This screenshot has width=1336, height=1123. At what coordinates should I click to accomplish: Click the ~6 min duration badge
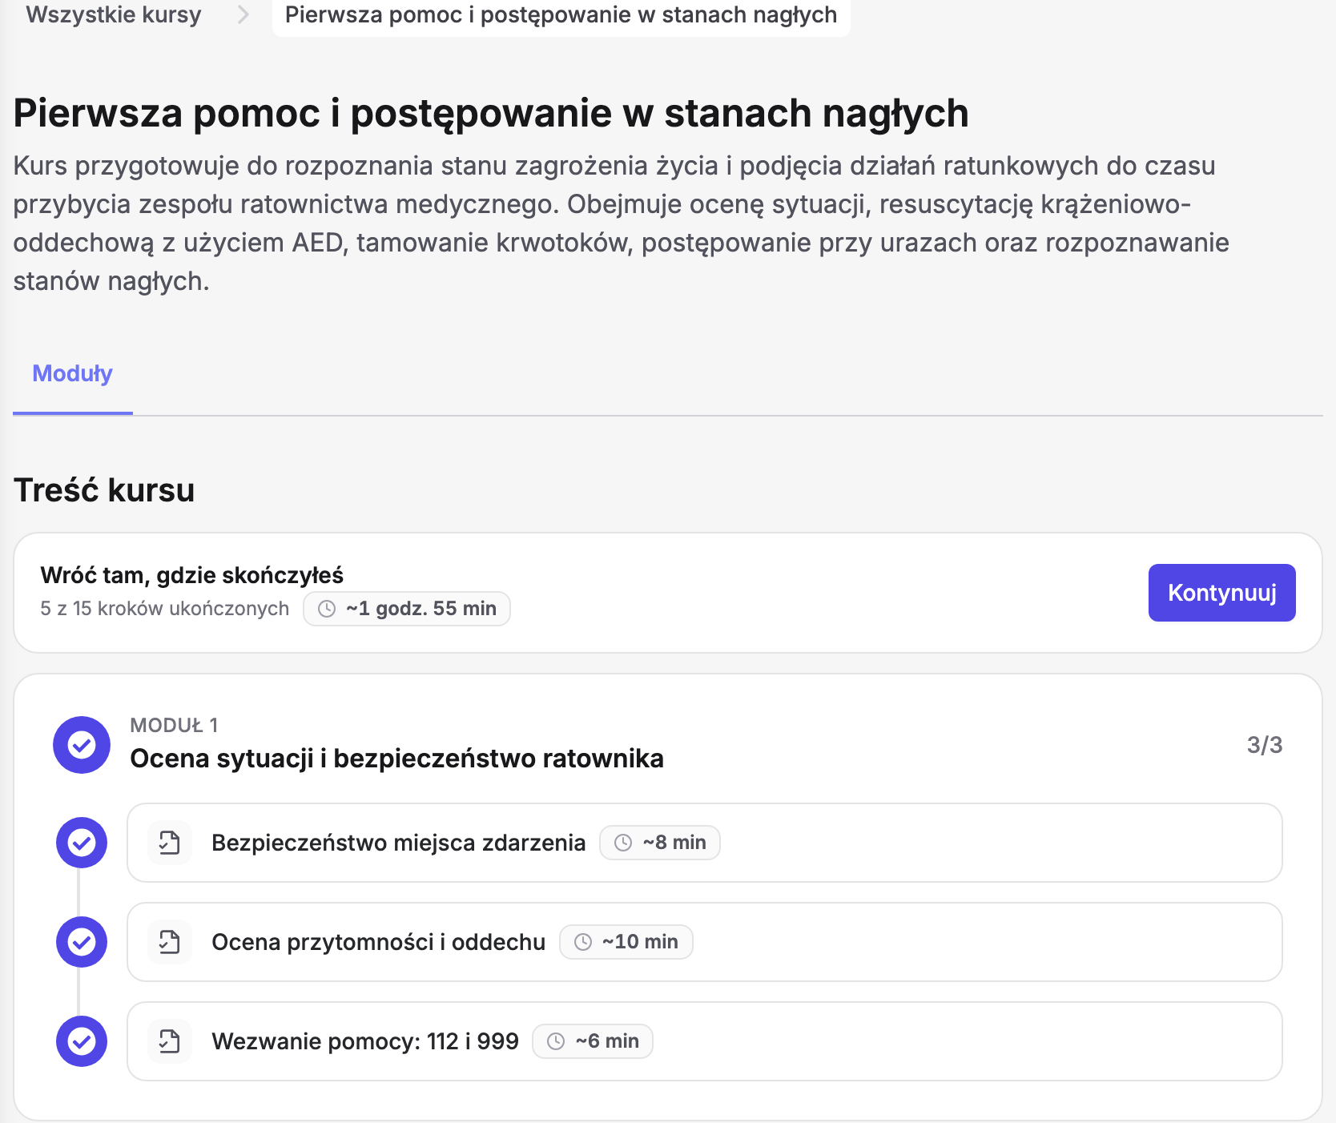pyautogui.click(x=593, y=1041)
